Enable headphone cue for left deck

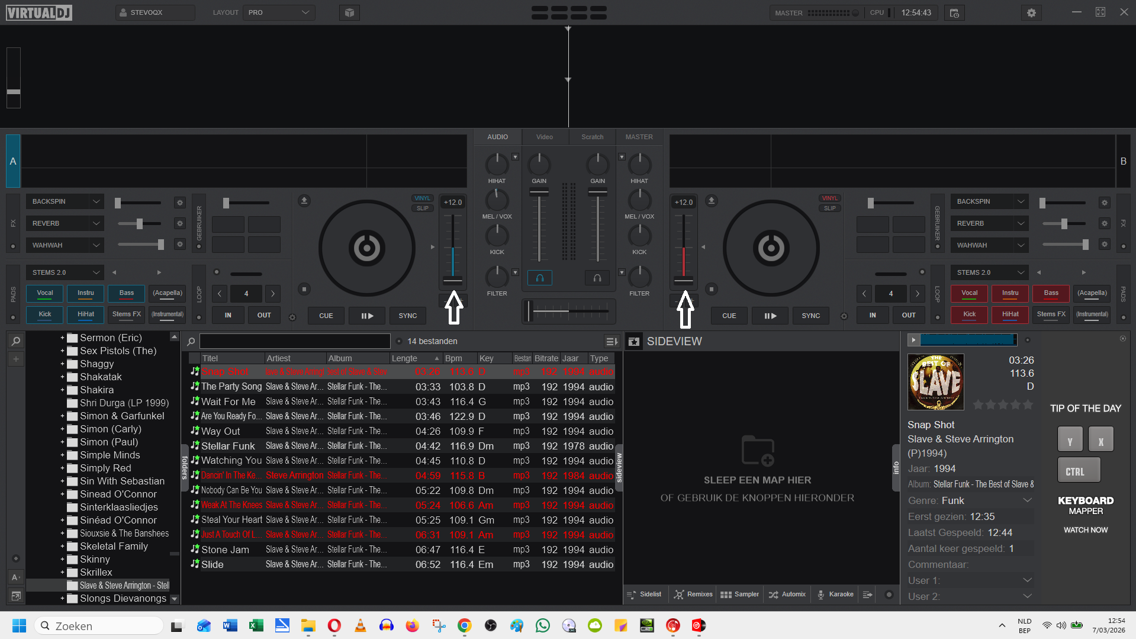point(539,278)
